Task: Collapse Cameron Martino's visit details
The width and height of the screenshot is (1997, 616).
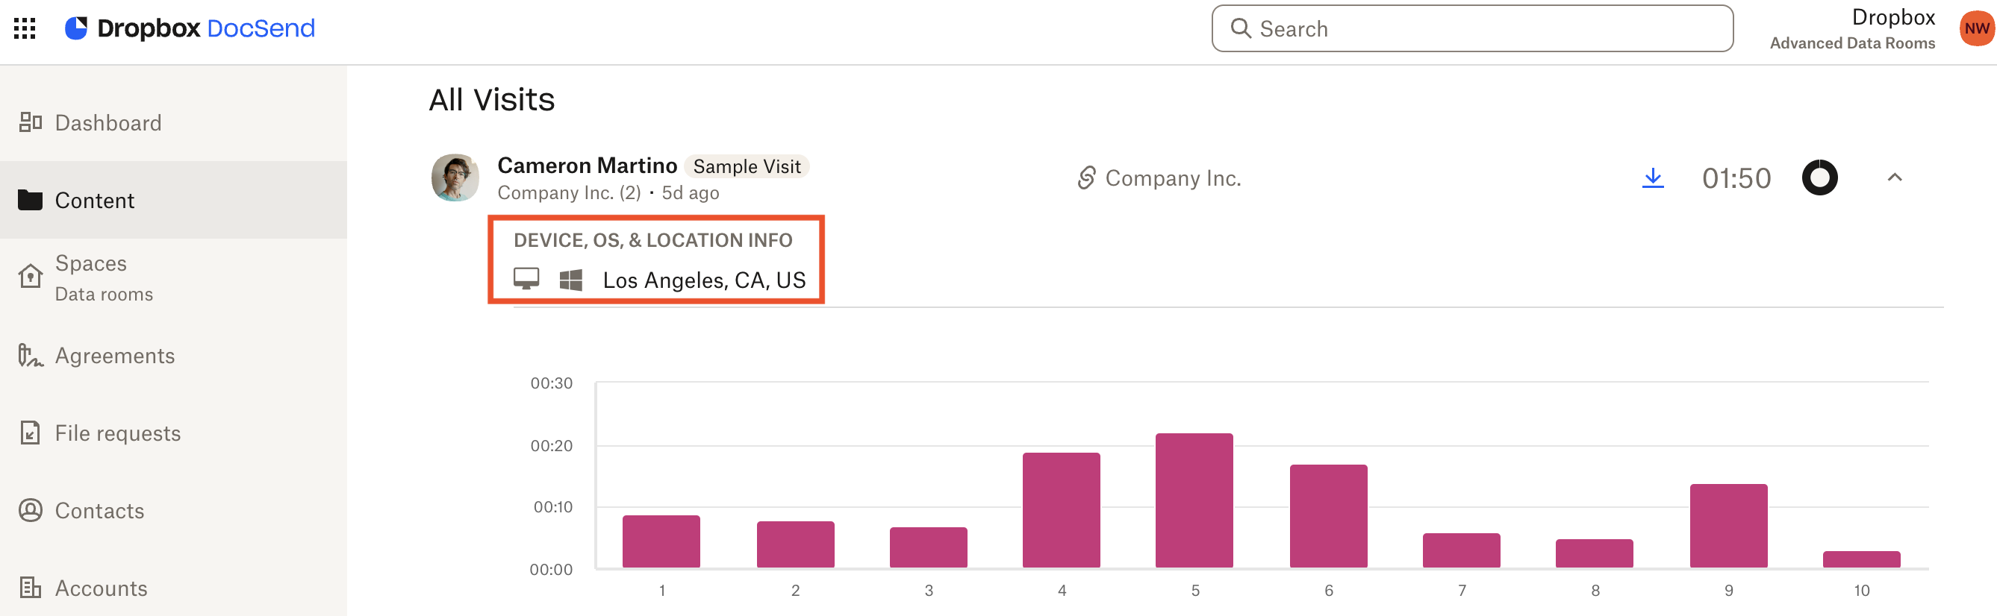Action: pos(1894,178)
